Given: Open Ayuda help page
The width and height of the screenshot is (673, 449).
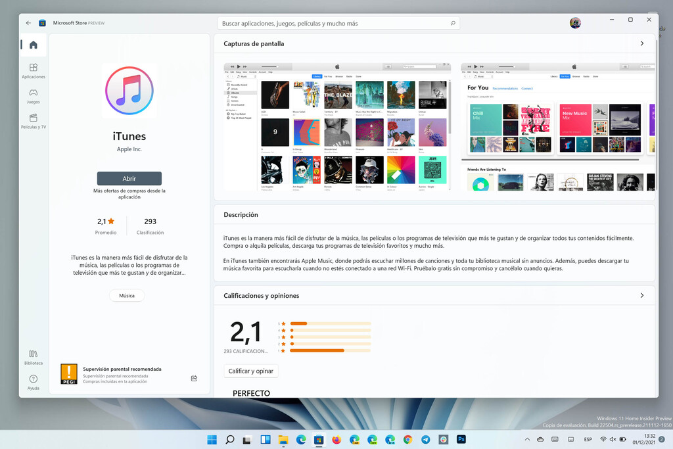Looking at the screenshot, I should point(34,382).
